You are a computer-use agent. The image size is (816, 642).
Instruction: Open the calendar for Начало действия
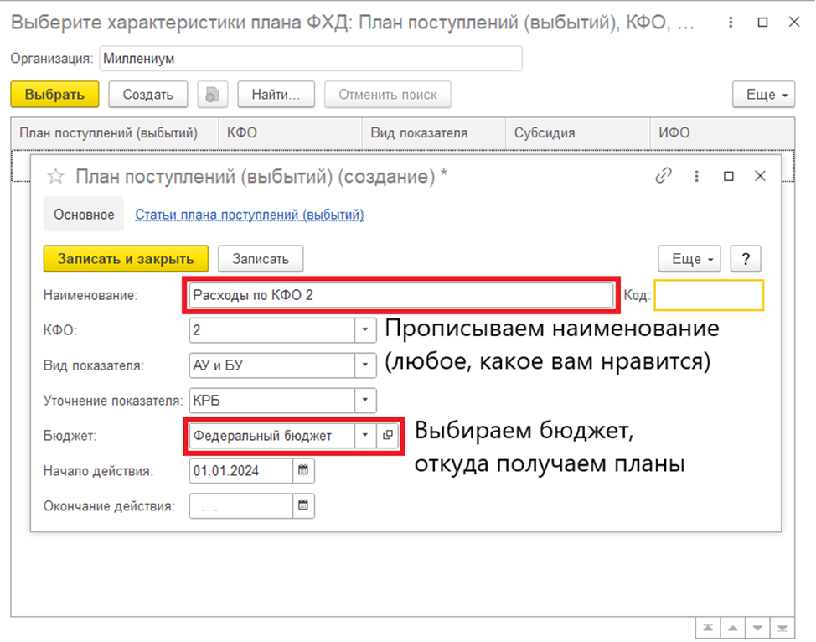point(303,471)
